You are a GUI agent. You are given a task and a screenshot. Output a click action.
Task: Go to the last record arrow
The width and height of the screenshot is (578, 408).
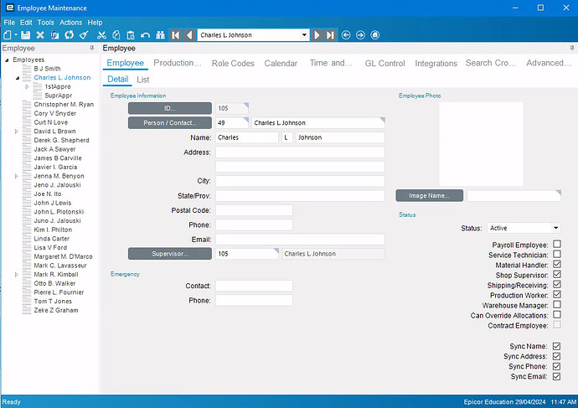coord(331,35)
